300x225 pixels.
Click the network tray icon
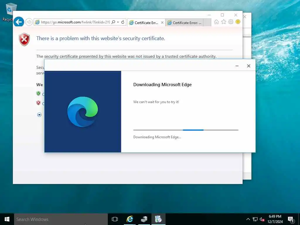[x=255, y=219]
